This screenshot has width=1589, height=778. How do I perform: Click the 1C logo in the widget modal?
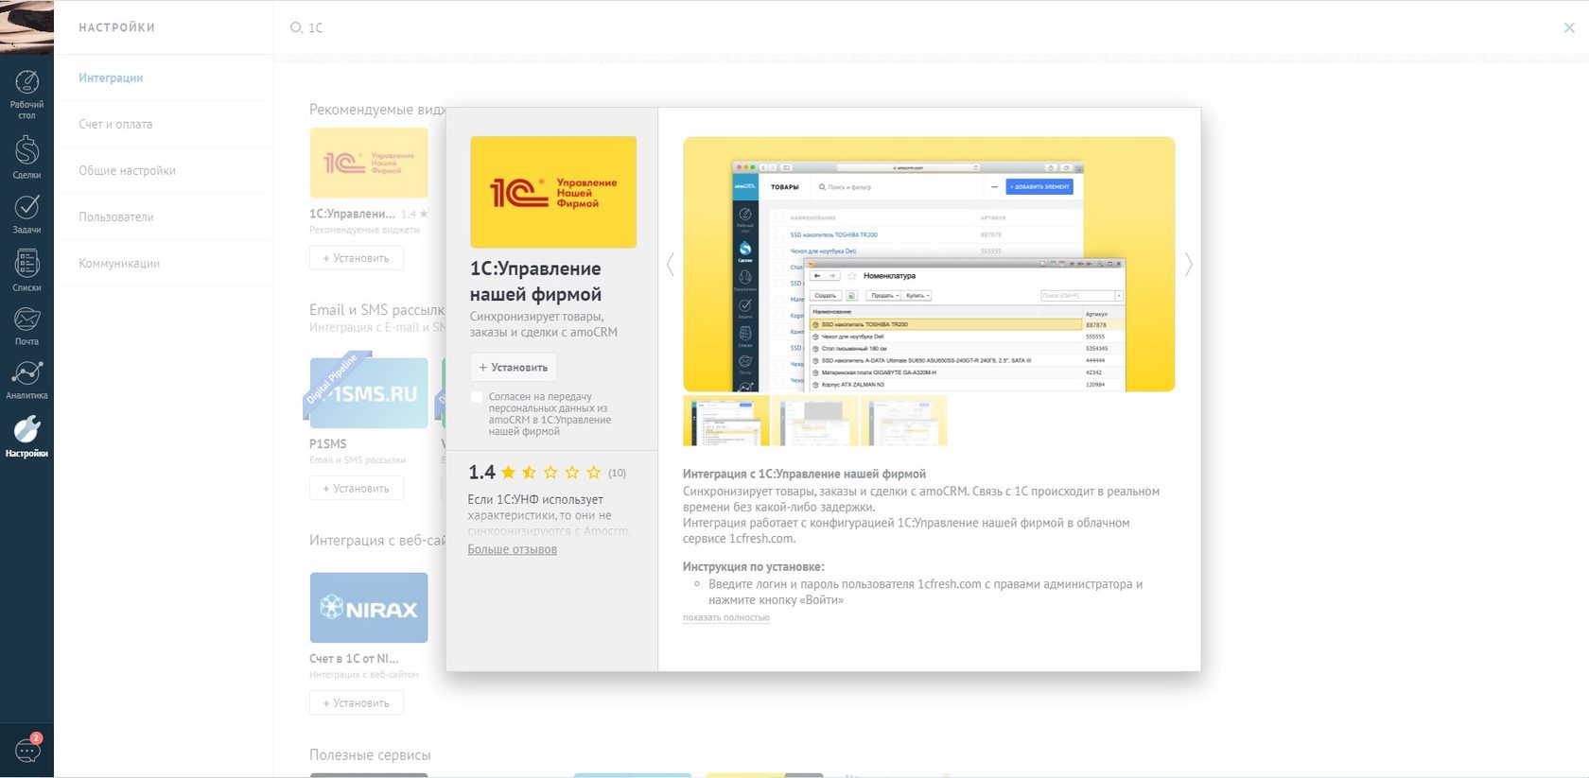pos(553,192)
